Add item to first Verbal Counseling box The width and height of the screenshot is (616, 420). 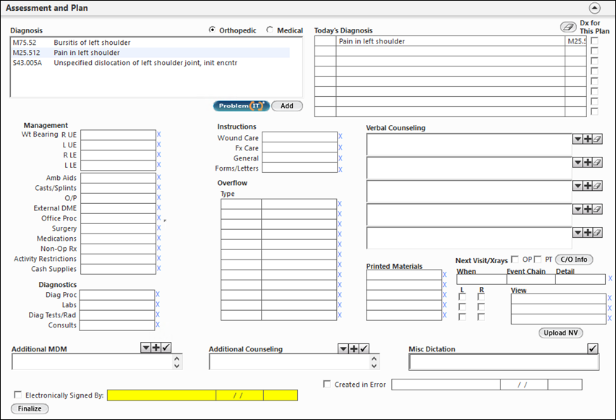588,139
